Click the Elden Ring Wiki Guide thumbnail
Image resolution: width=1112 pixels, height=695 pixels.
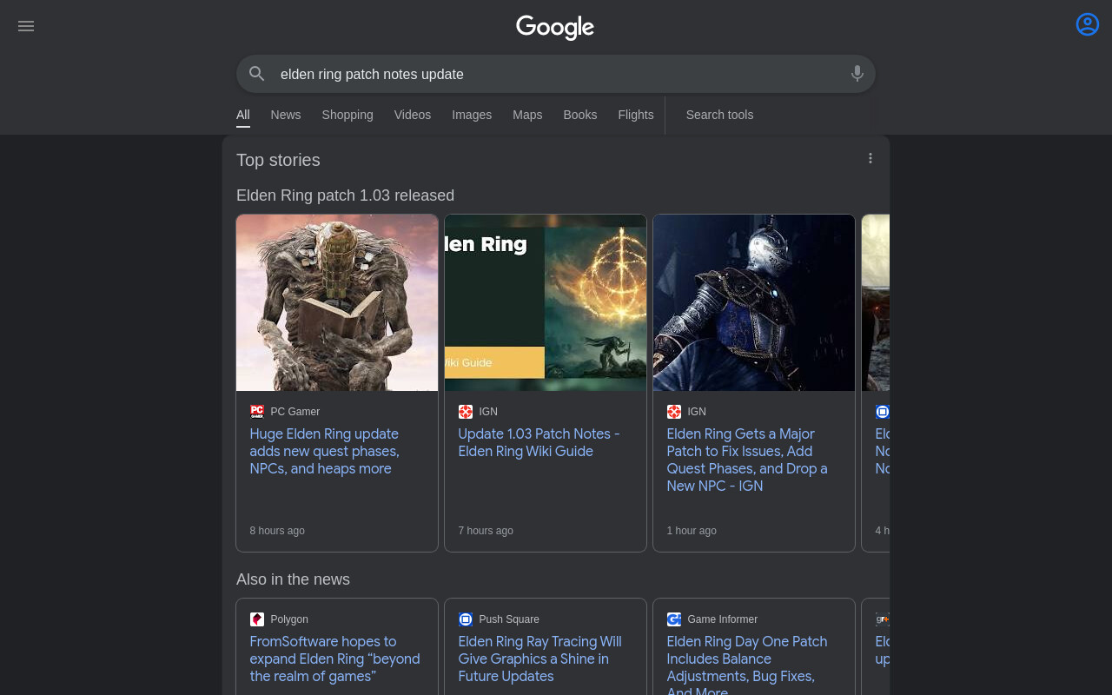(546, 302)
